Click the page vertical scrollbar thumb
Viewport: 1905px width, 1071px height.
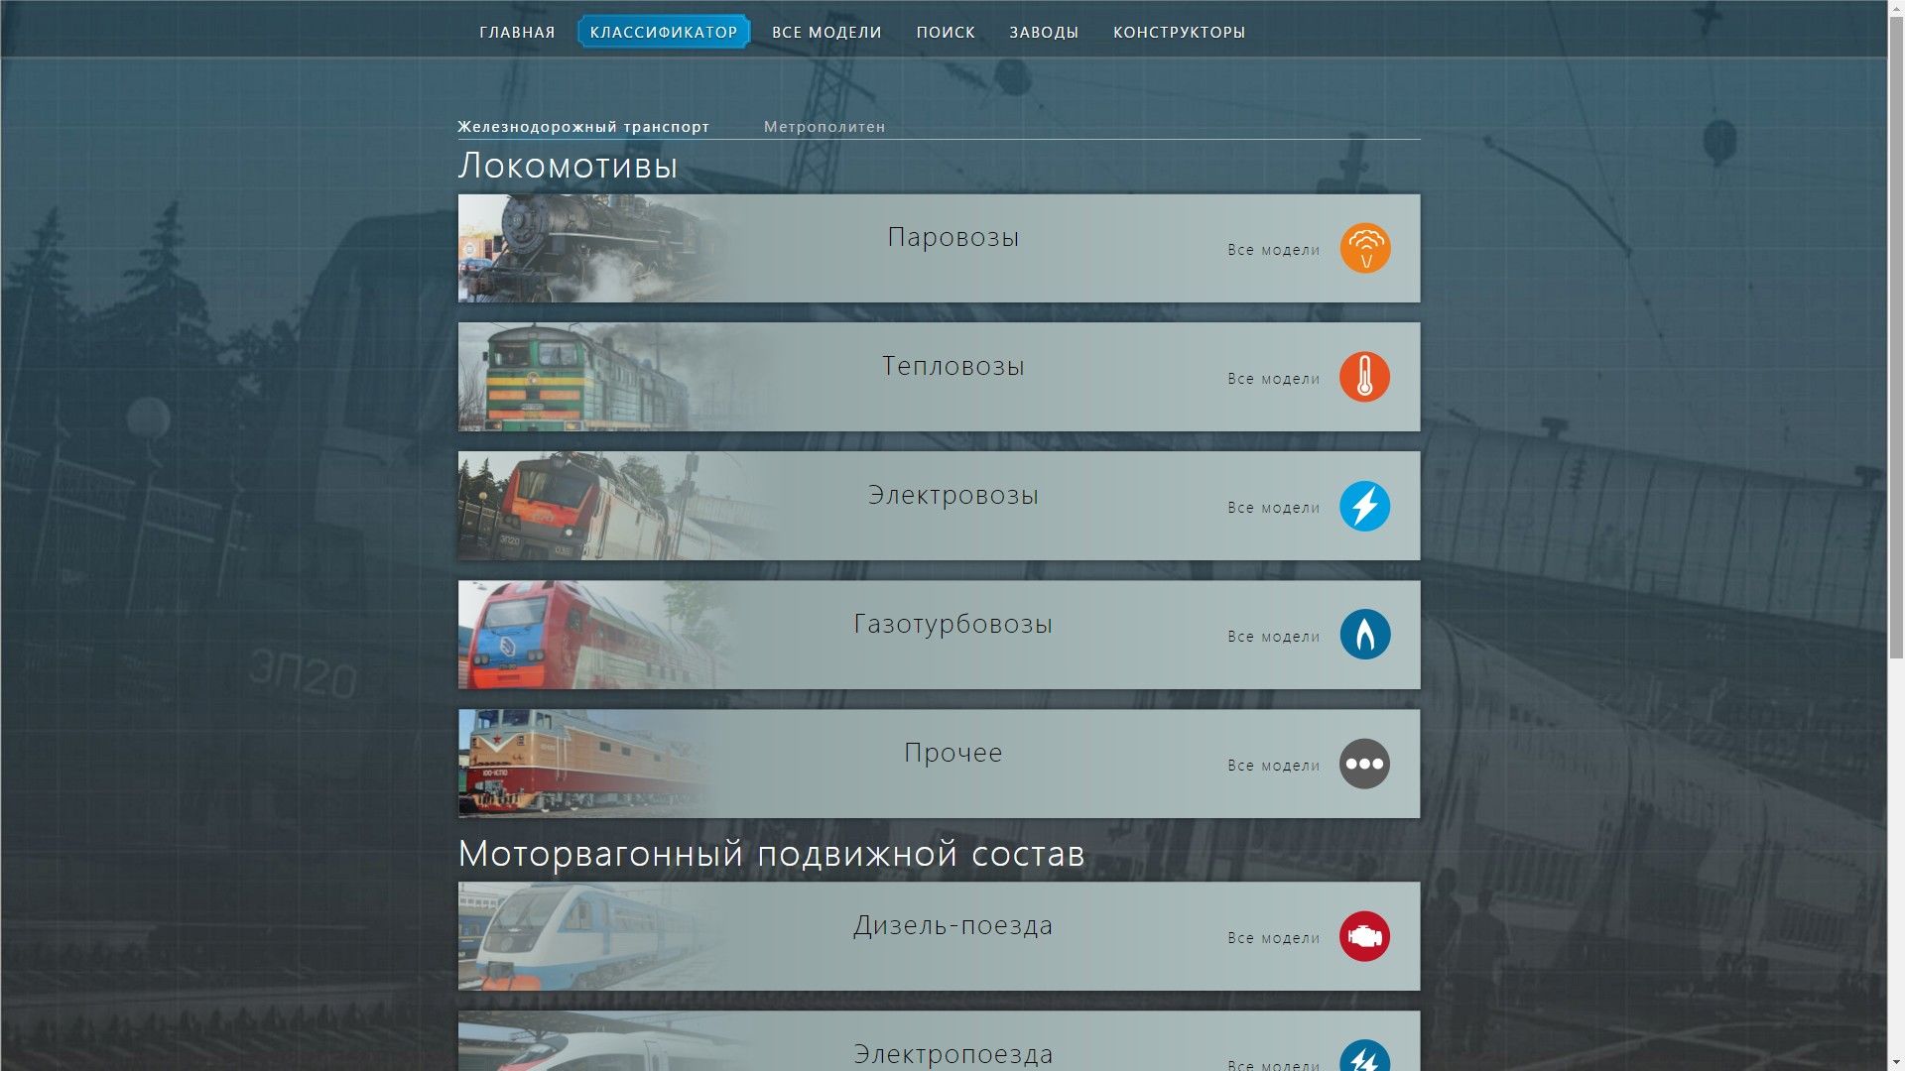tap(1896, 337)
